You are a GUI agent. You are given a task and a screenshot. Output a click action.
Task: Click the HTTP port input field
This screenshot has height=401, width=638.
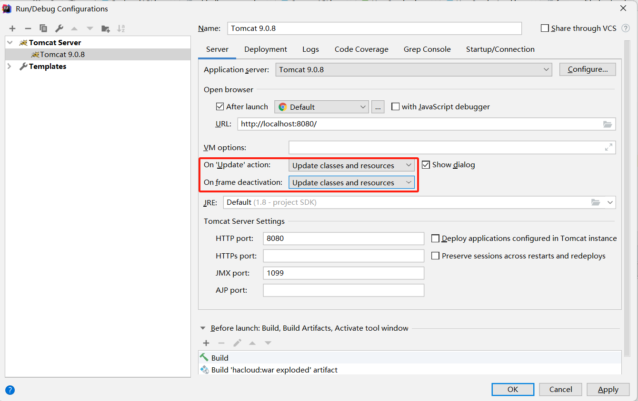click(343, 239)
